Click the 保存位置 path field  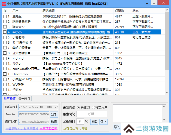pyautogui.click(x=34, y=122)
